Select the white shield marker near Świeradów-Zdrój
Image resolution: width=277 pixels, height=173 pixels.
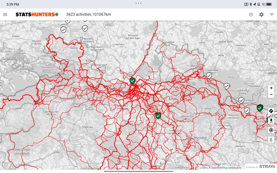(209, 75)
